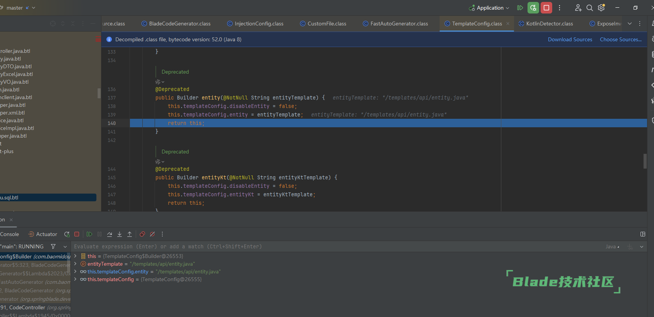Open the Actuator tab in debug panel
The image size is (654, 317).
pyautogui.click(x=43, y=234)
